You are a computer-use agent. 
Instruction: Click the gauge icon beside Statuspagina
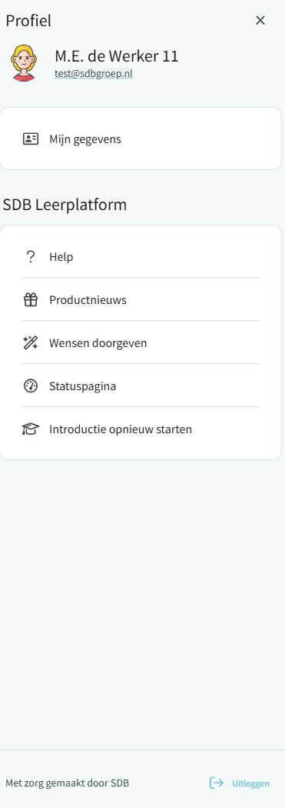coord(31,386)
